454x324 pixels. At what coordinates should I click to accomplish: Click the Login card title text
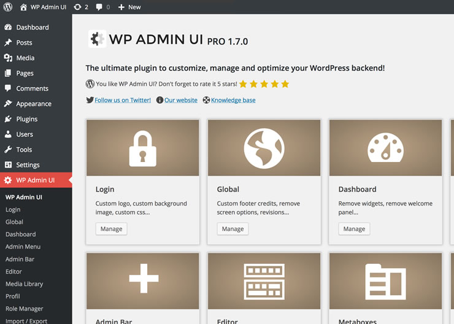tap(105, 190)
